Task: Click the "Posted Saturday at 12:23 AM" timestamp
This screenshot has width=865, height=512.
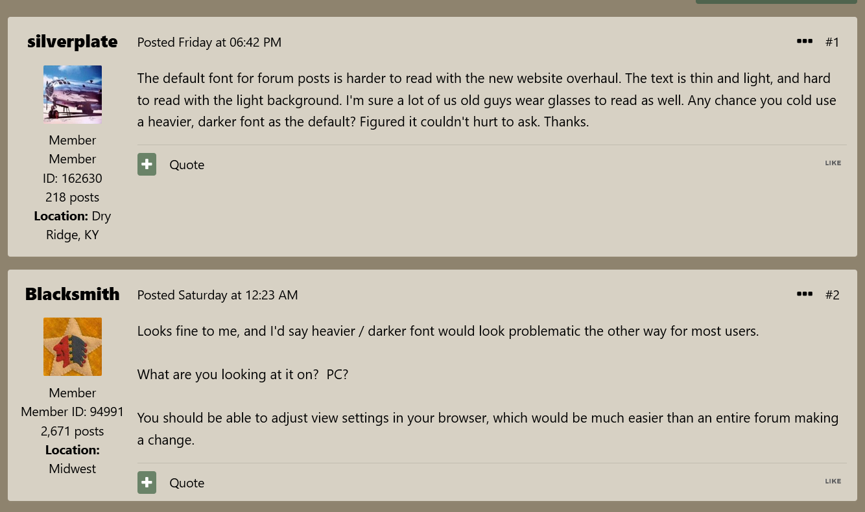Action: tap(218, 295)
